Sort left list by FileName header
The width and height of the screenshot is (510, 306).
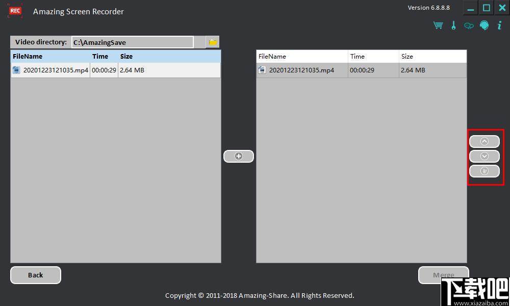(50, 56)
